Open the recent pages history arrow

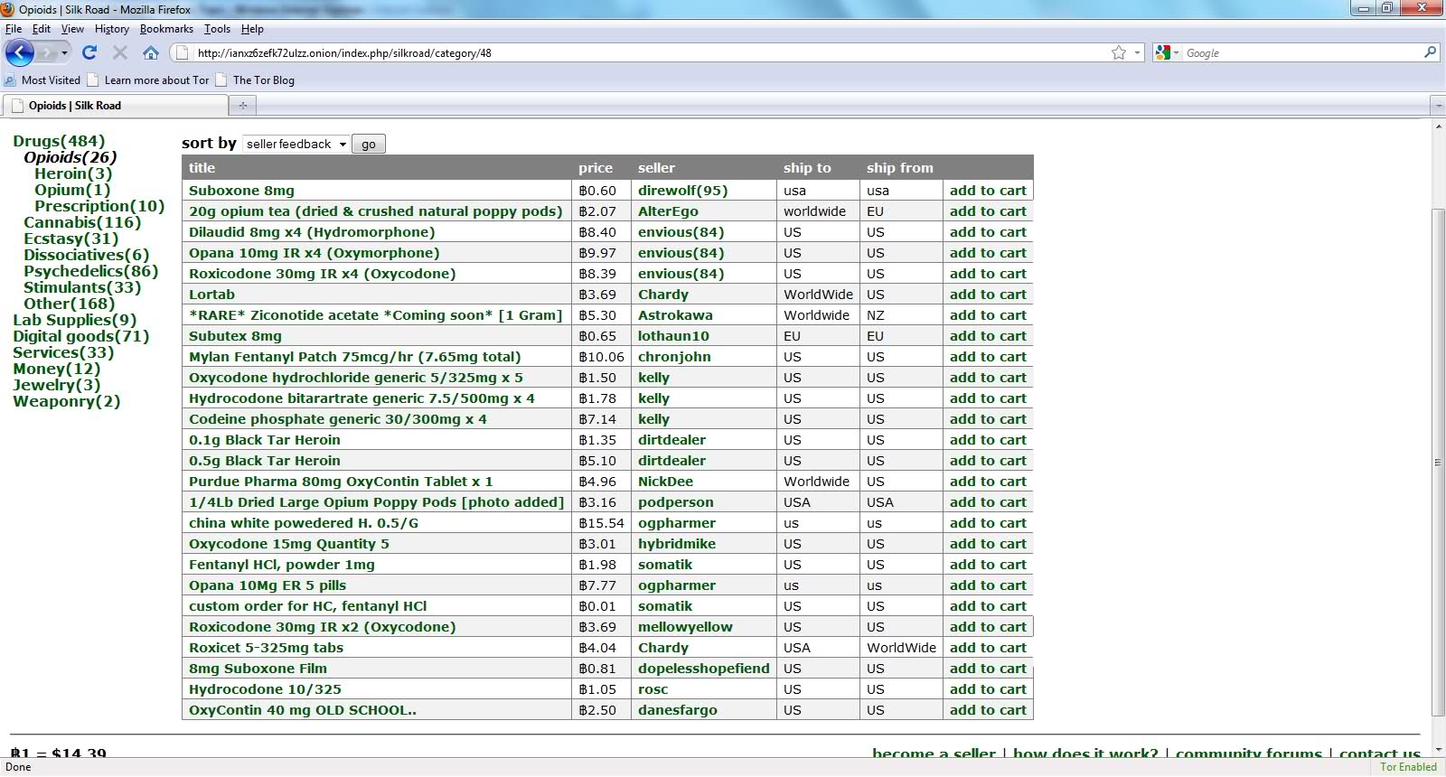tap(64, 53)
